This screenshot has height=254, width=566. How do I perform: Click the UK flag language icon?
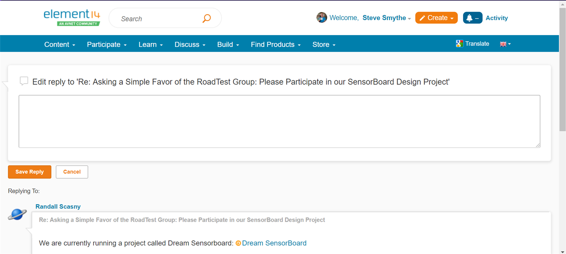coord(503,44)
